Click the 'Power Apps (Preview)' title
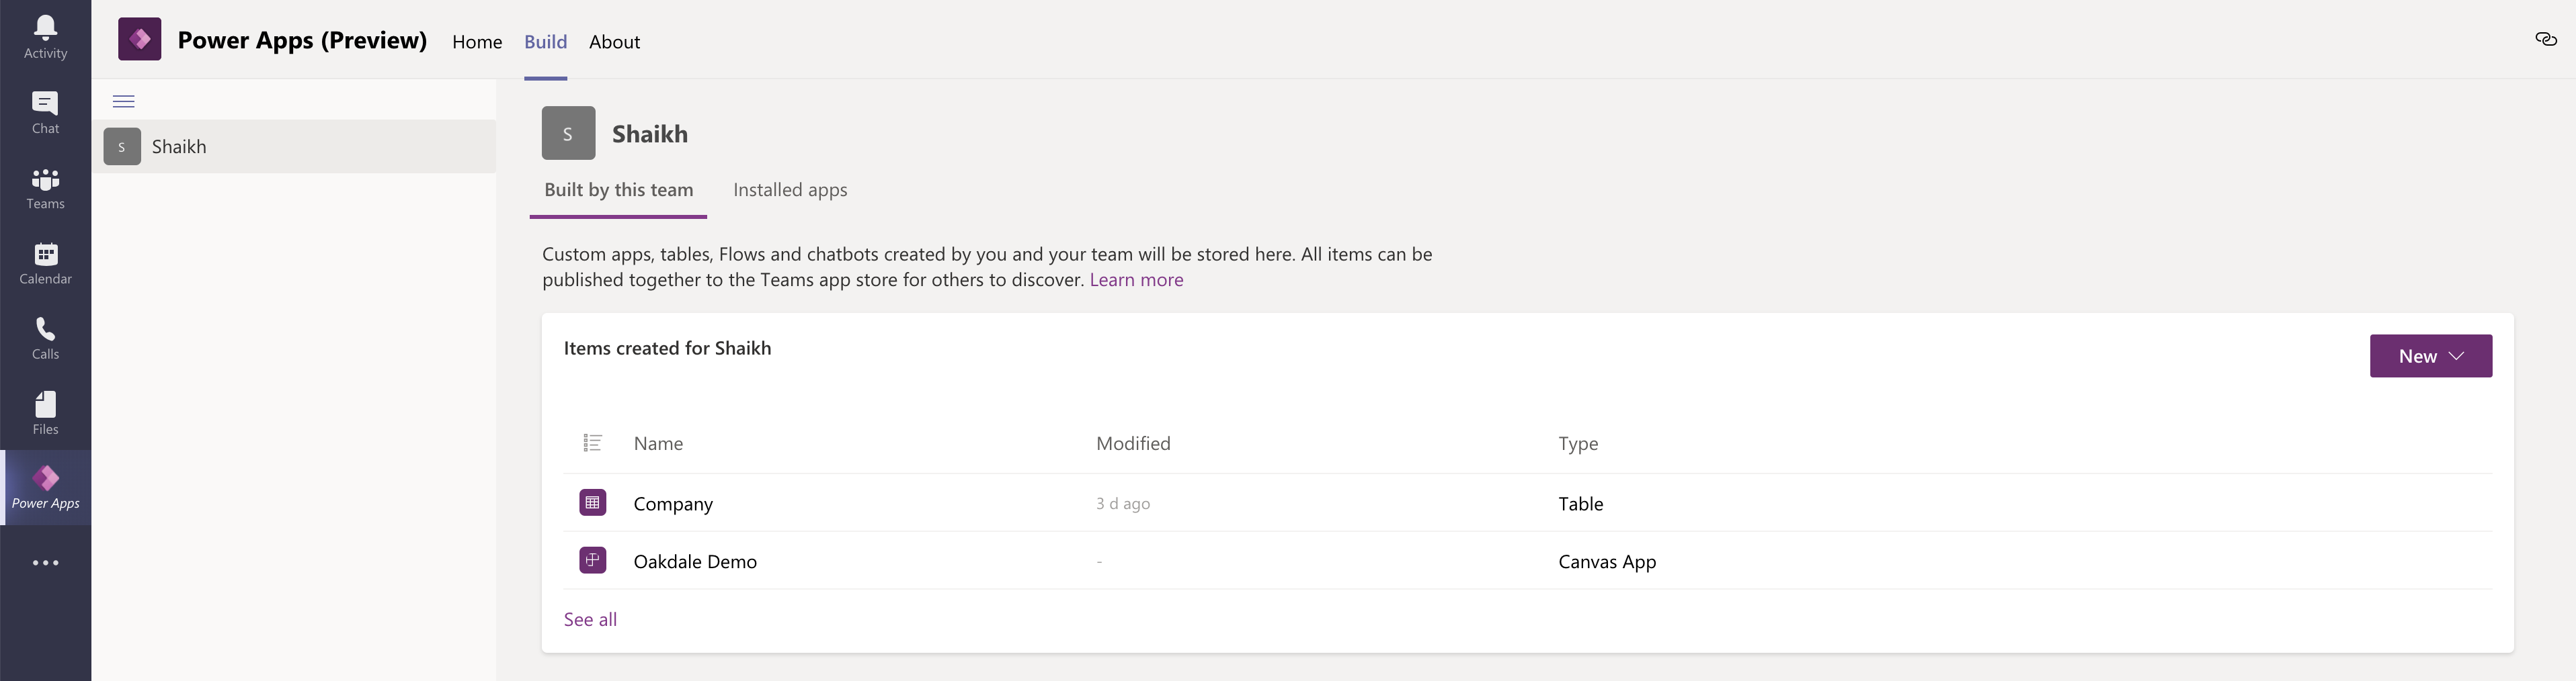The height and width of the screenshot is (681, 2576). tap(302, 40)
